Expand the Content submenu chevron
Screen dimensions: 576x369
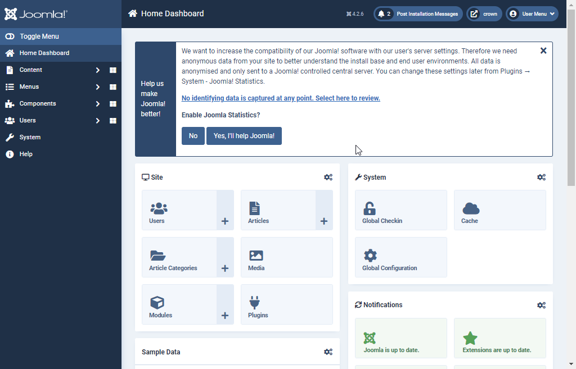(x=98, y=70)
